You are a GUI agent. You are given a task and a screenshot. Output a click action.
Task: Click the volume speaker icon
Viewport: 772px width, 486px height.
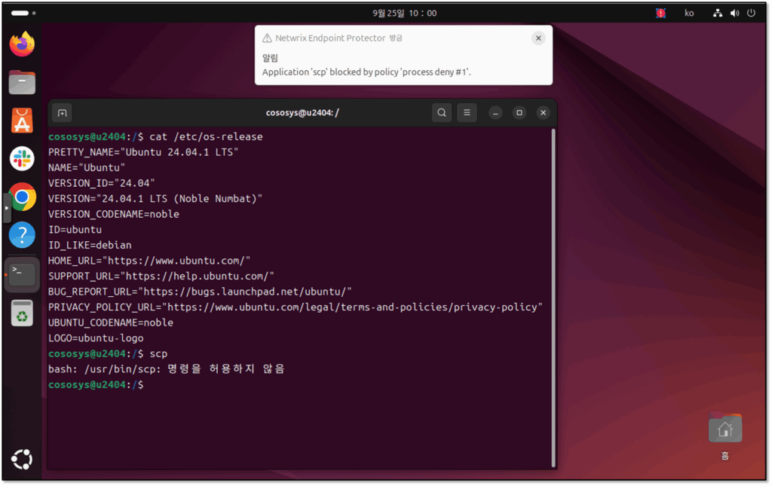(734, 13)
